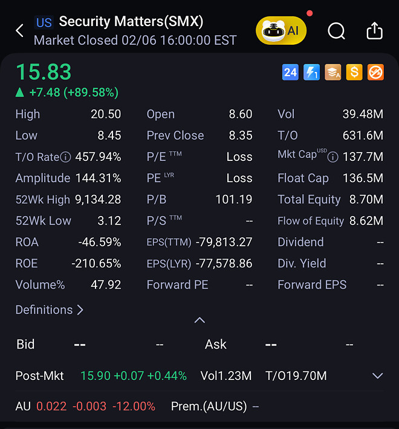Tap the Security Matters(SMX) title
This screenshot has width=399, height=429.
[x=131, y=22]
